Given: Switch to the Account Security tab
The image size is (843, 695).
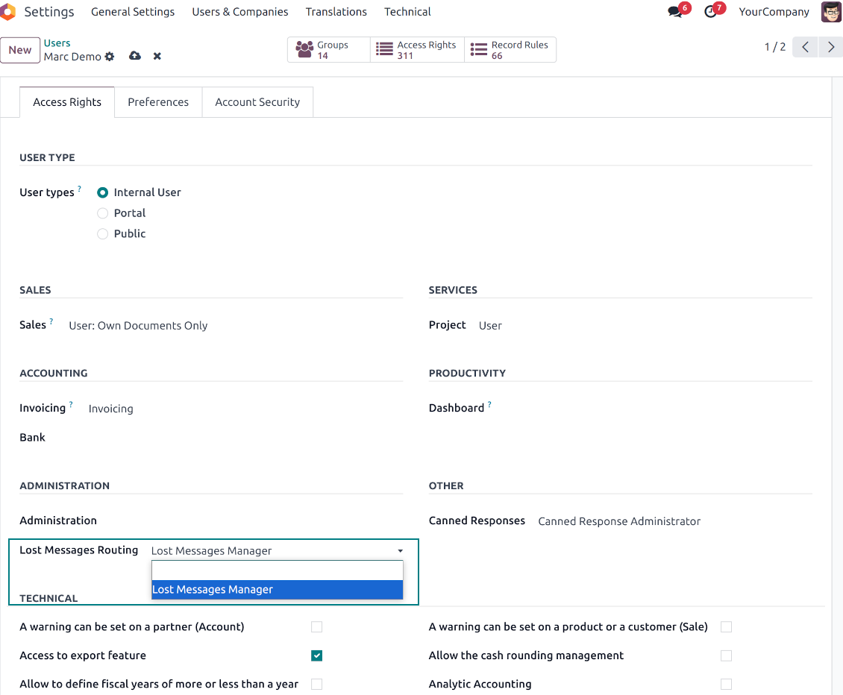Looking at the screenshot, I should point(257,102).
